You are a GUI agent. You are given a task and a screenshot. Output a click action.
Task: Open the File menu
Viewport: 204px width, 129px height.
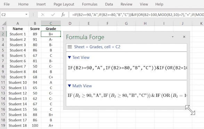(x=7, y=4)
